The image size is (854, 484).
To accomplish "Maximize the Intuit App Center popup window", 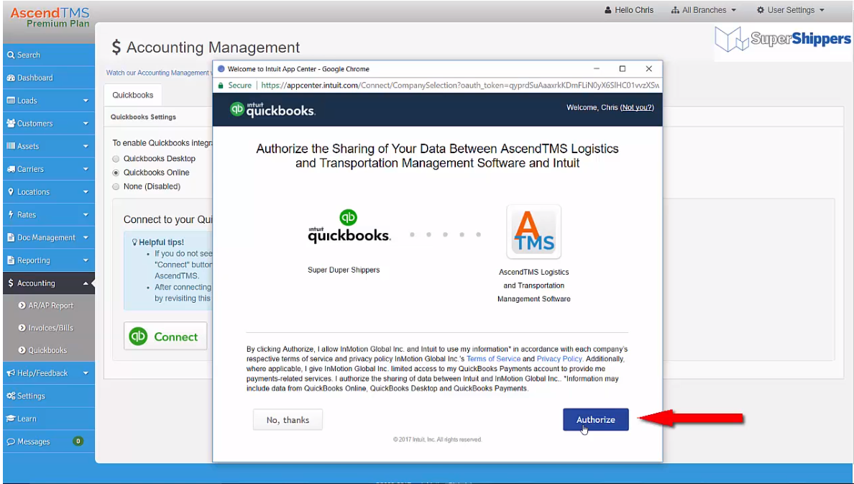I will click(623, 68).
